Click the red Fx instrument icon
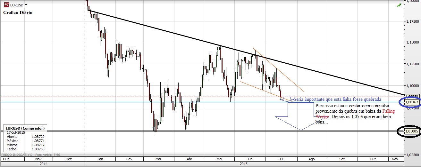Screen dimensions: 421x167 pyautogui.click(x=6, y=5)
